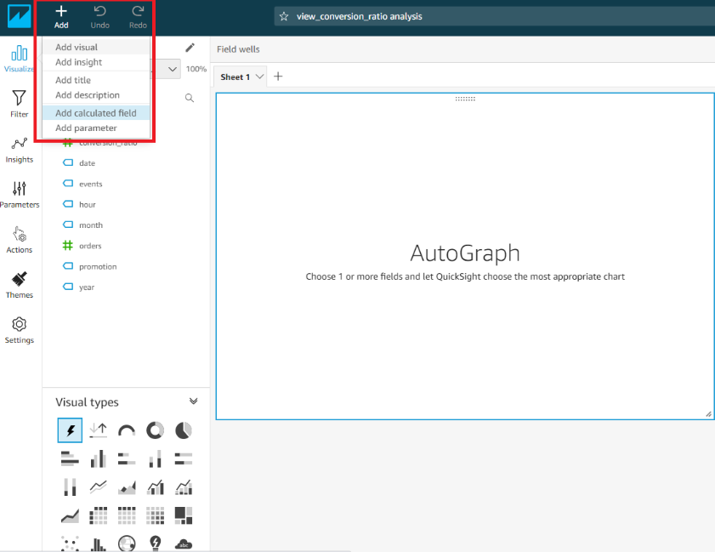Image resolution: width=715 pixels, height=552 pixels.
Task: Open the Filter side panel
Action: [20, 104]
